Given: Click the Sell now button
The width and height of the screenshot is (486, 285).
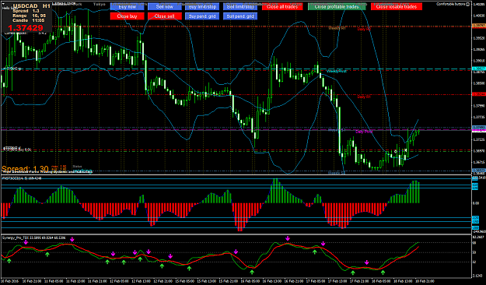Looking at the screenshot, I should point(165,6).
